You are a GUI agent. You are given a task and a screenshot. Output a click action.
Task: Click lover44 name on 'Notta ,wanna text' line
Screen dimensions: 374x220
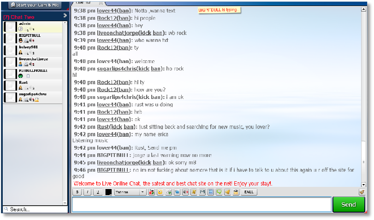pos(107,11)
